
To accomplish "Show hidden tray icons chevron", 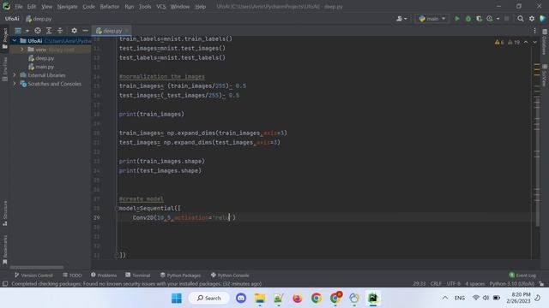I will tap(445, 298).
